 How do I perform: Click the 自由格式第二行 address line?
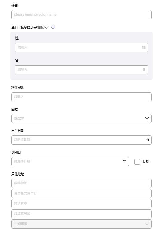[x=81, y=193]
